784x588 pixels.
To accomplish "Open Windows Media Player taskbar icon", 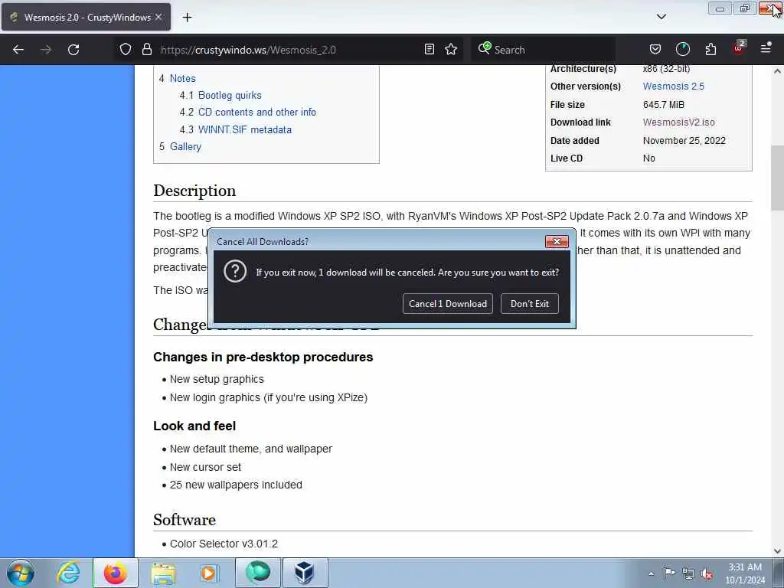I will pos(210,573).
